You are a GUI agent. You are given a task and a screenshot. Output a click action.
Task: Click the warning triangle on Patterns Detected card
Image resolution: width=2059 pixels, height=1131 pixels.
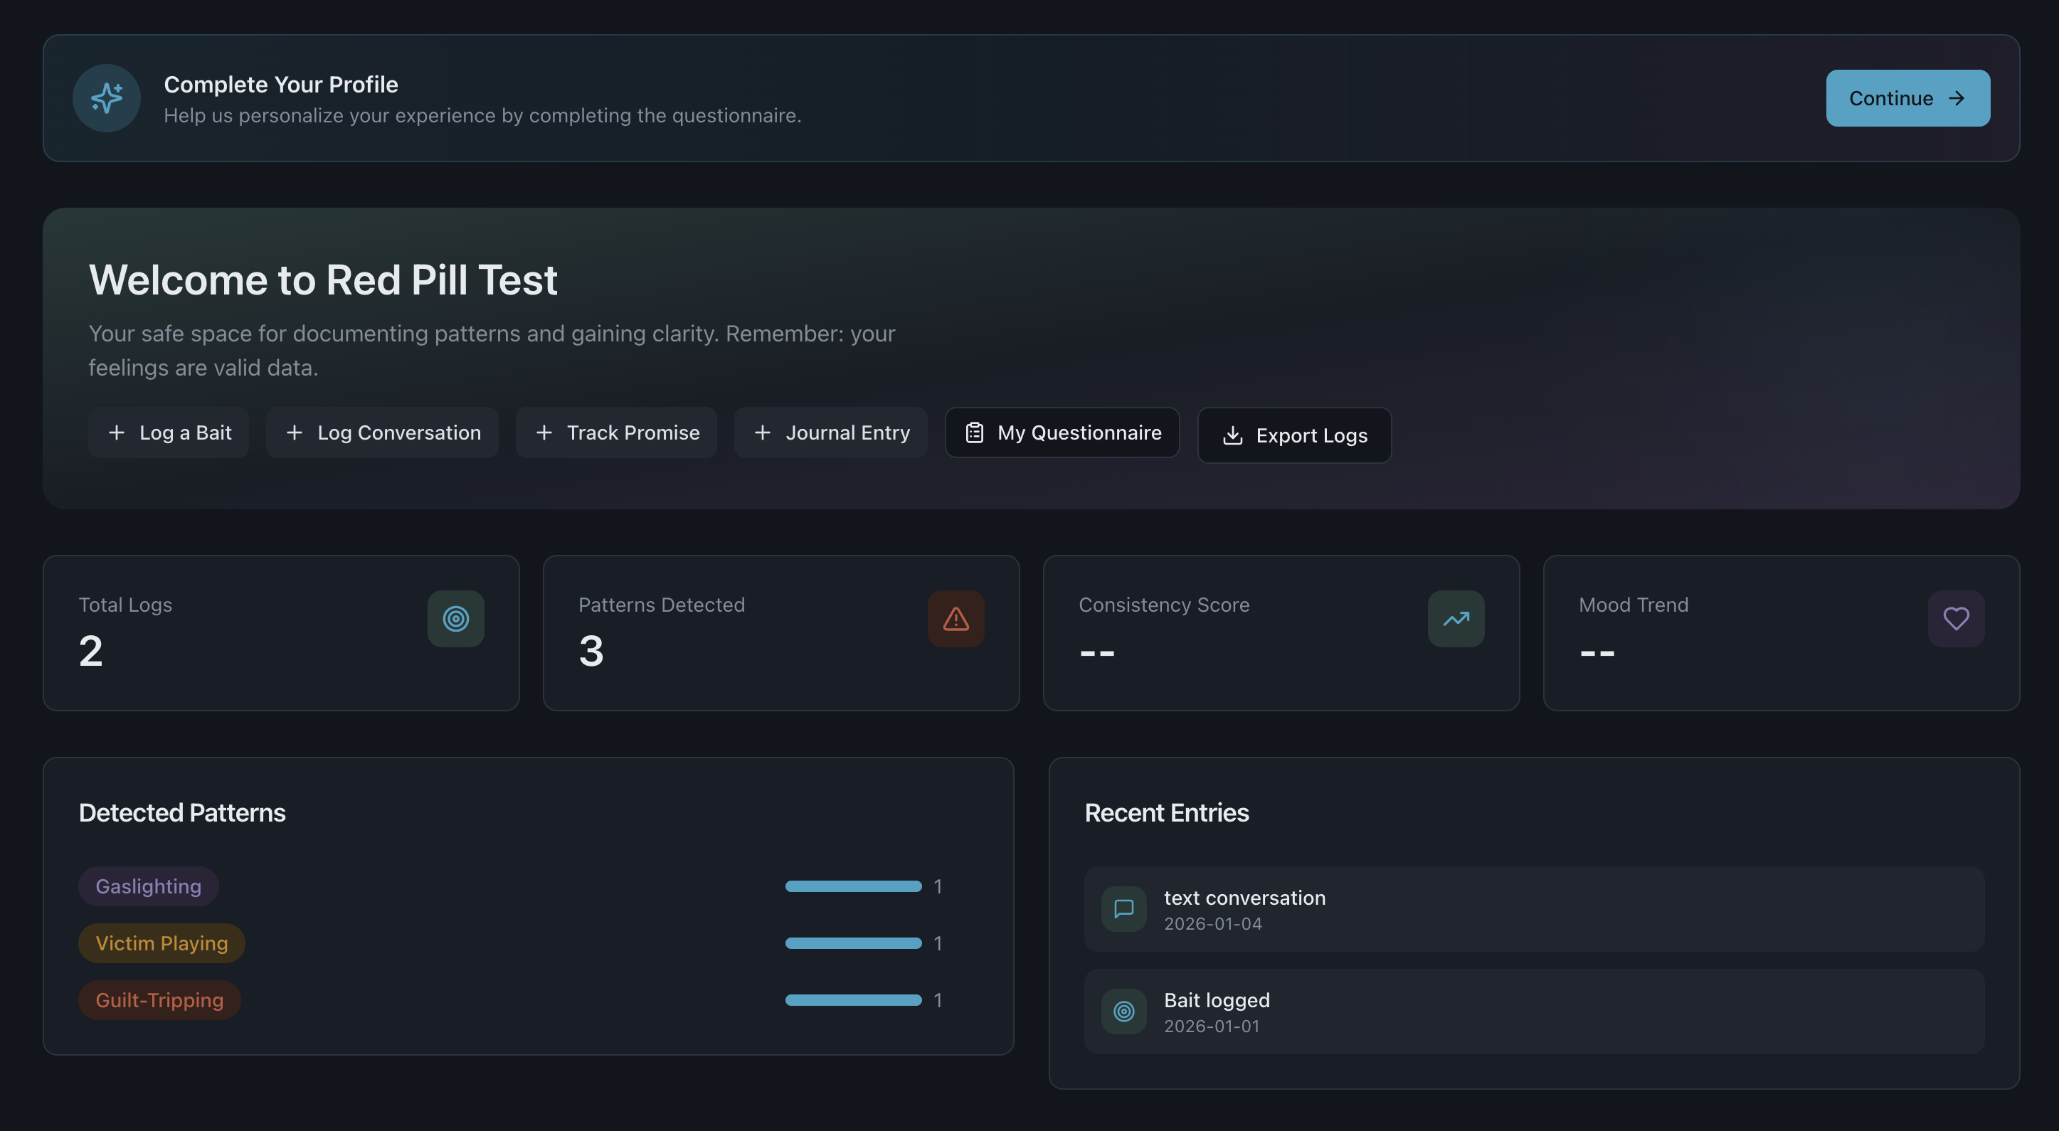point(956,618)
